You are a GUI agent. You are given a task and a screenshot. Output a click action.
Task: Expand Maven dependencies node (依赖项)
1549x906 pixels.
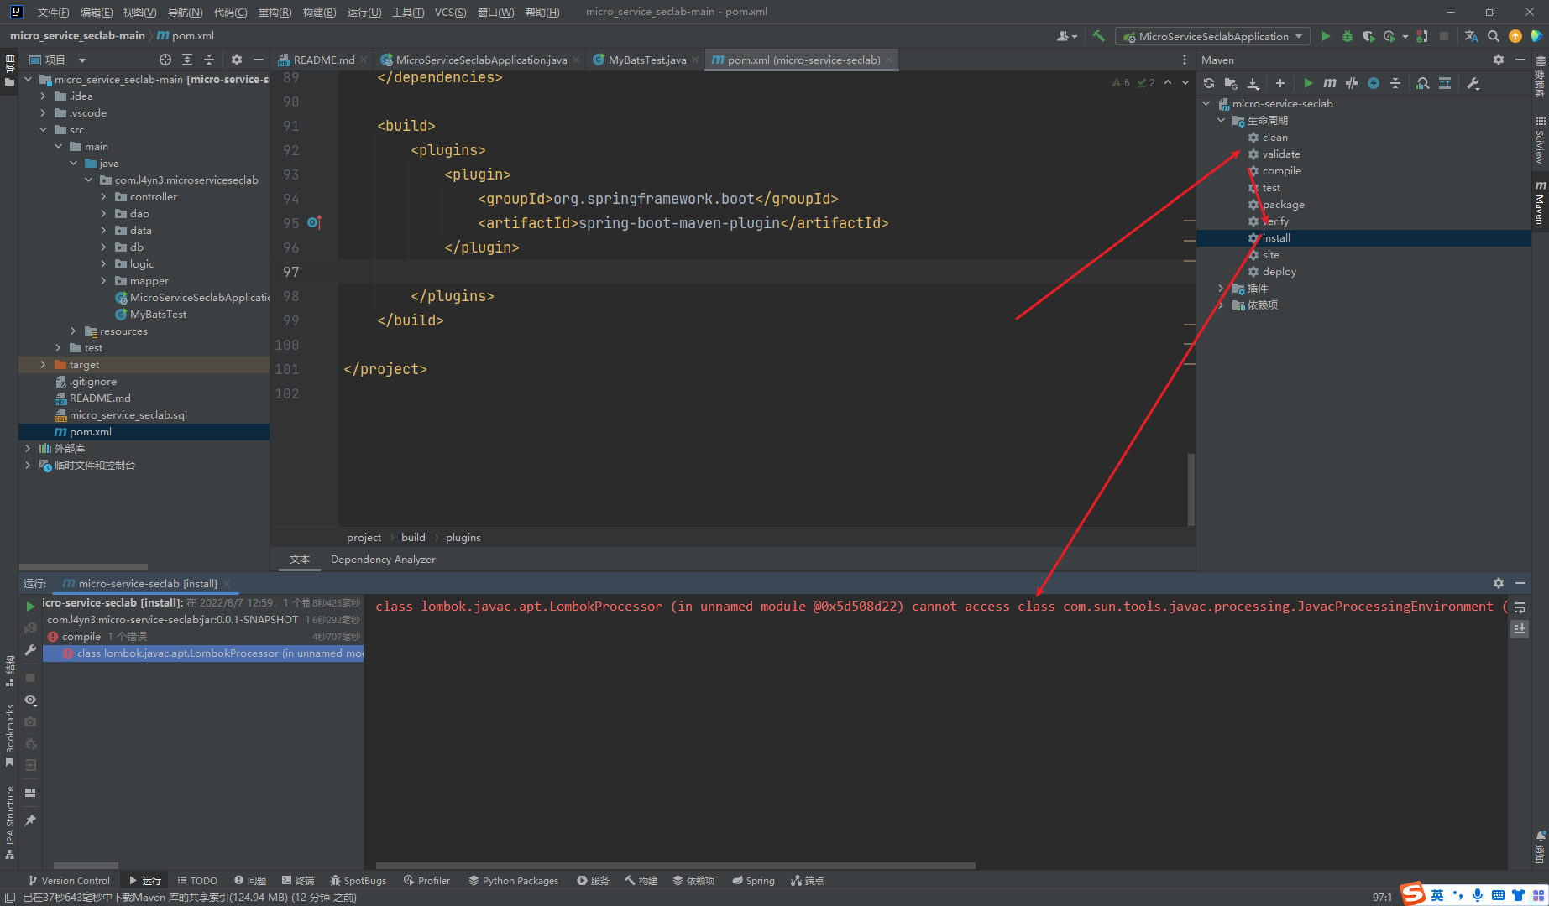(1222, 305)
